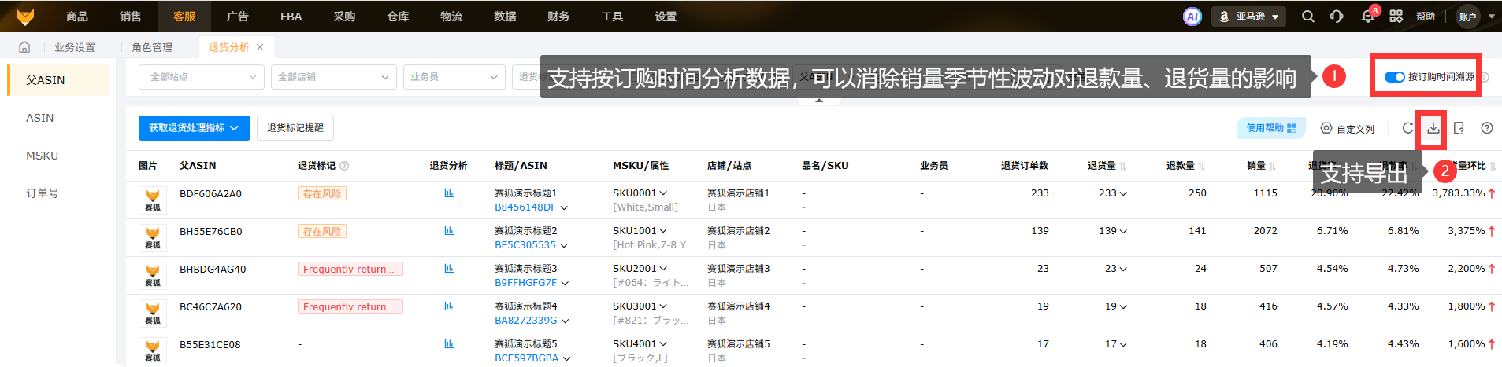1502x367 pixels.
Task: Open the 广告 menu
Action: [x=238, y=17]
